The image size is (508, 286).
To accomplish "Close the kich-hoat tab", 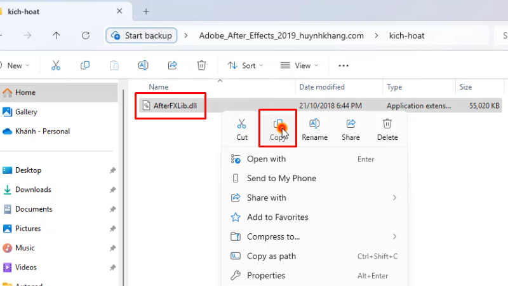I will point(119,11).
